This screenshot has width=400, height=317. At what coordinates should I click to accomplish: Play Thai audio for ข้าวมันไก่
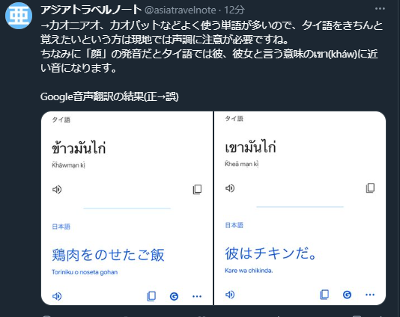tap(57, 189)
